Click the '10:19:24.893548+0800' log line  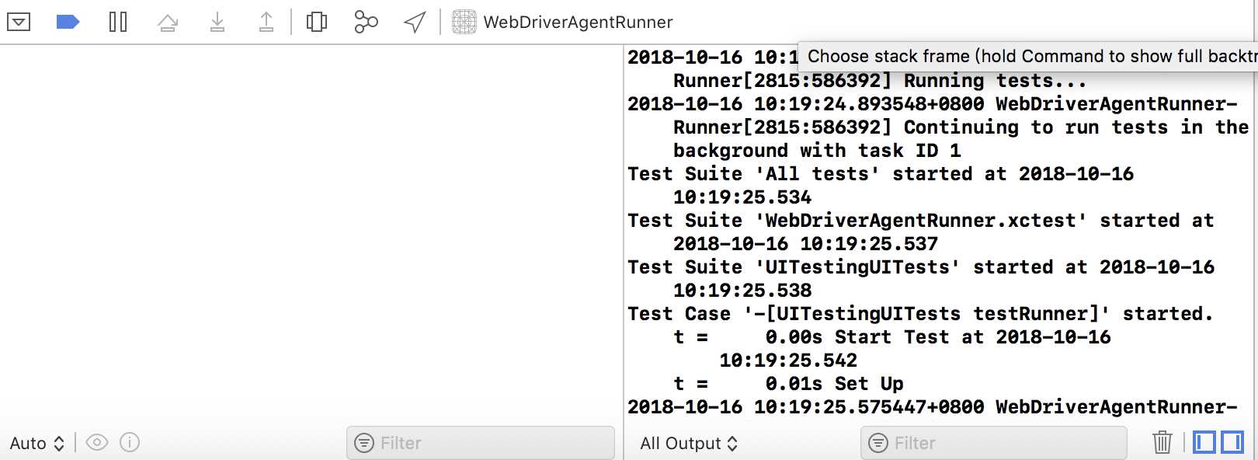point(933,104)
